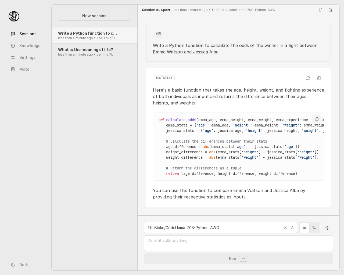Switch to parameters mode in the input toolbar
The height and width of the screenshot is (275, 344).
(314, 228)
